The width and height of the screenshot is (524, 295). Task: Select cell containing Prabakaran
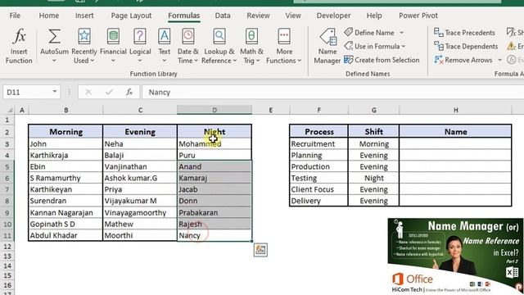point(215,212)
